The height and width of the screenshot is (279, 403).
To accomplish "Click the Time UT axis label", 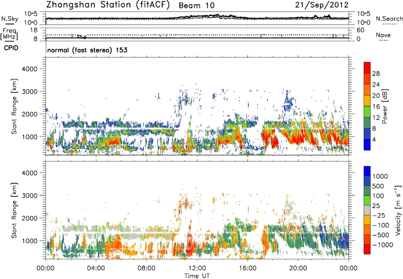I will click(197, 276).
